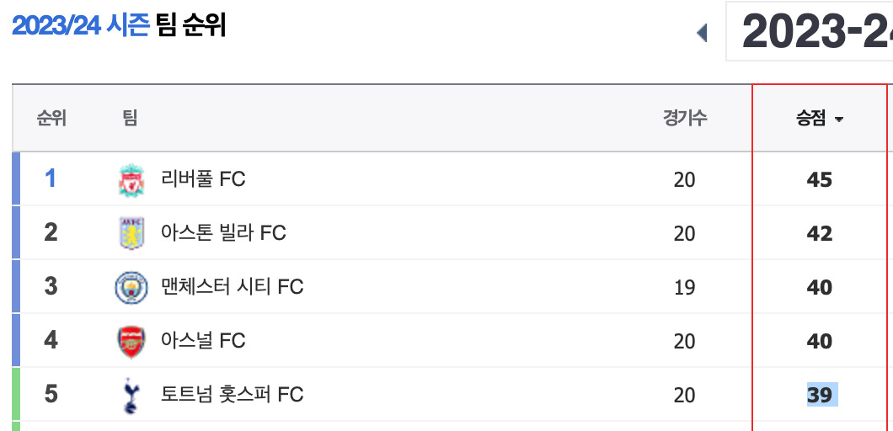
Task: Click the sort arrow beside 승점
Action: click(x=838, y=120)
